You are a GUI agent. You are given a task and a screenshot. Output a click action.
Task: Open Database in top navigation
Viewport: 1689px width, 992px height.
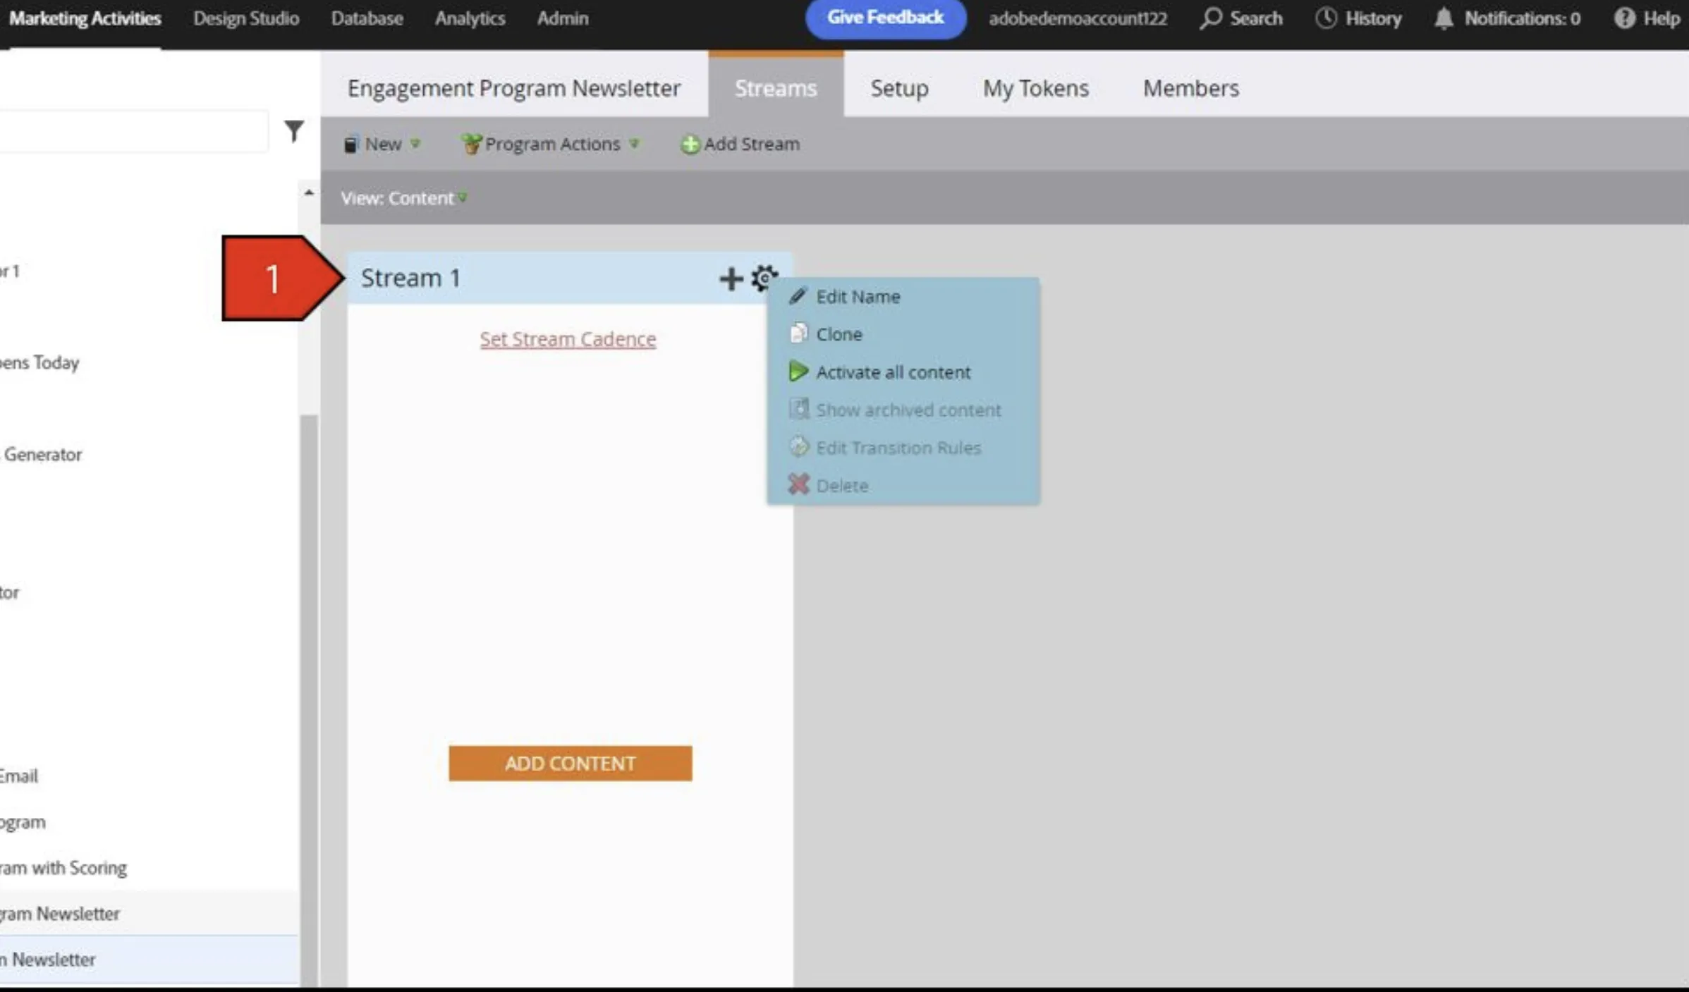(x=367, y=18)
